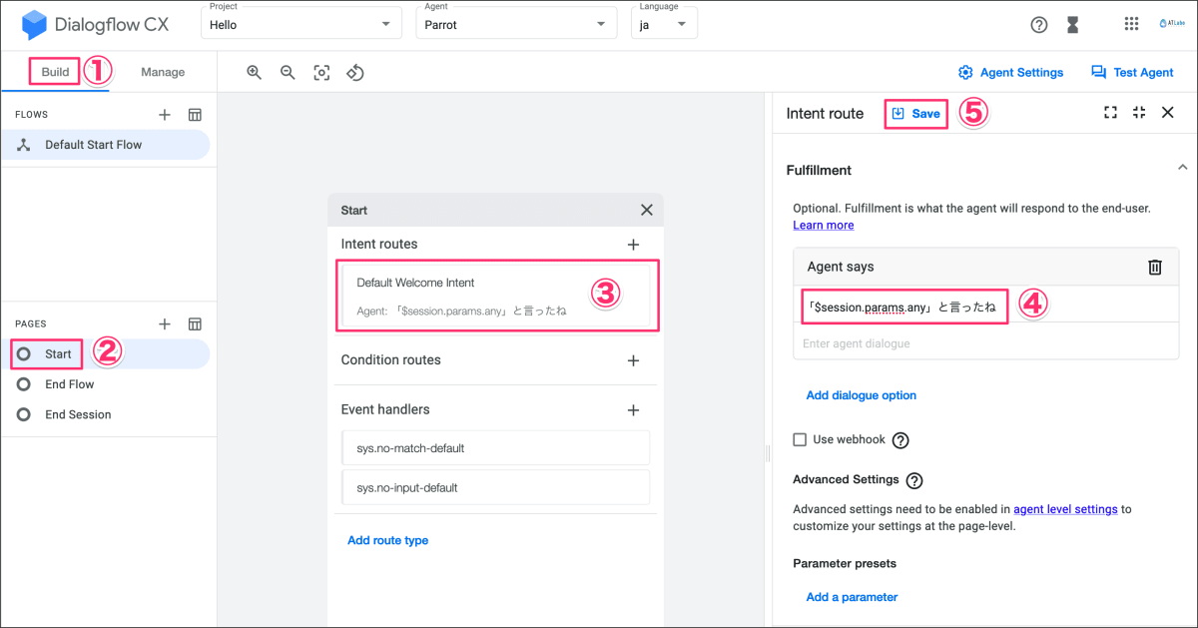1198x628 pixels.
Task: Collapse the Fulfillment section
Action: (1182, 167)
